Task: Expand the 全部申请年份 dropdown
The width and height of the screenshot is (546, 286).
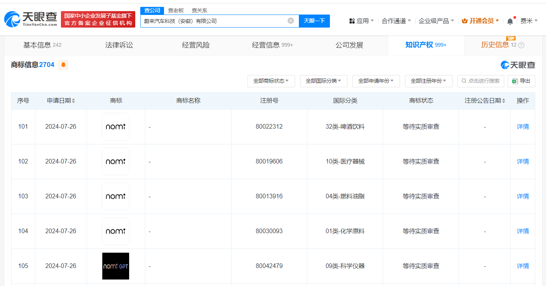Action: tap(376, 81)
